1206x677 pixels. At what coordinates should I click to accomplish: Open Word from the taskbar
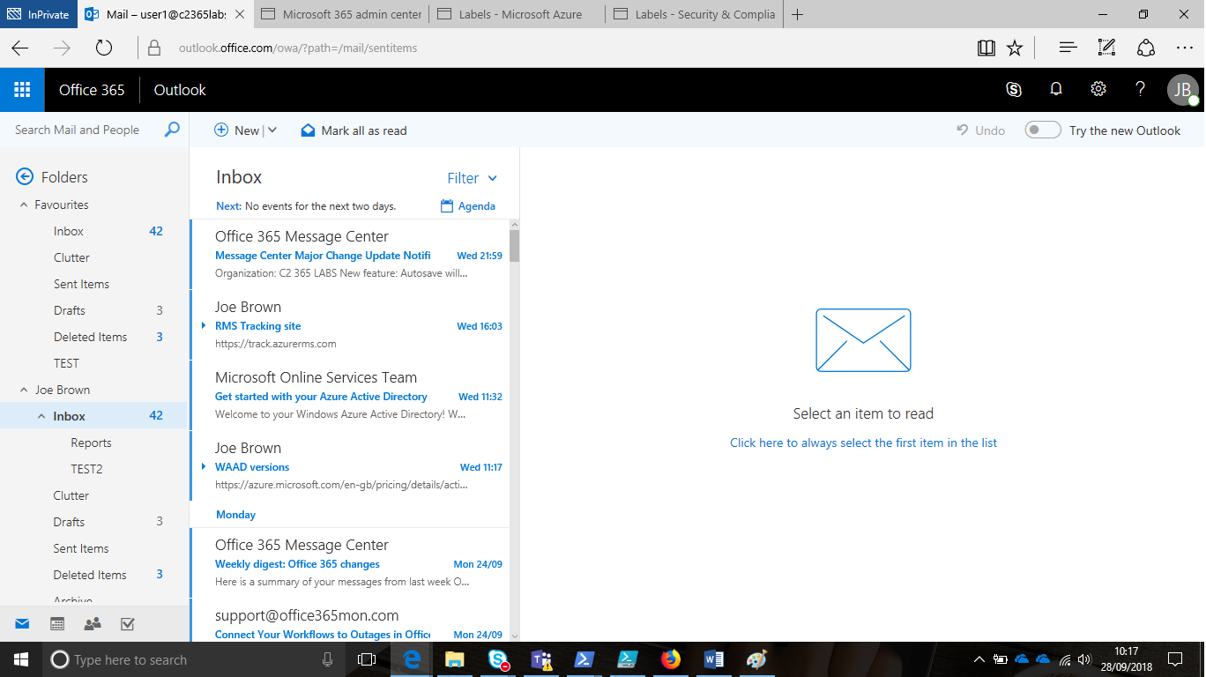point(713,658)
